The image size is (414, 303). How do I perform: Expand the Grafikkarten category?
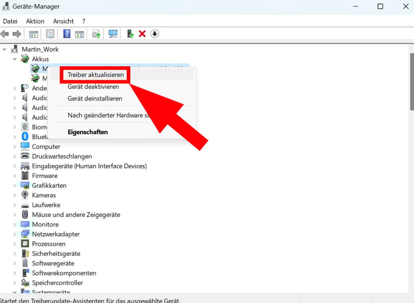[14, 185]
